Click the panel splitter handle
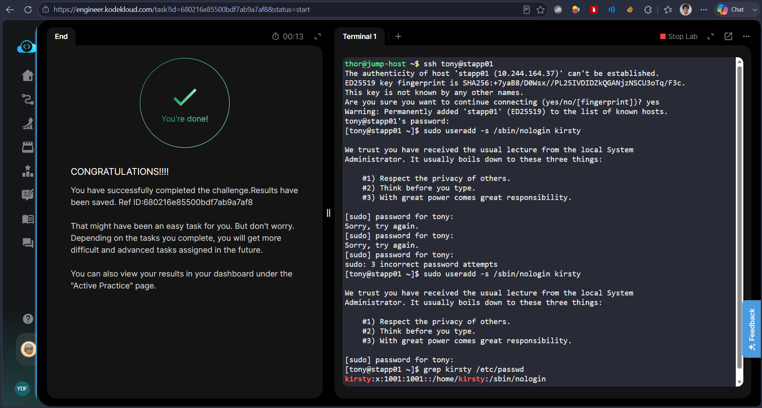 pos(329,213)
